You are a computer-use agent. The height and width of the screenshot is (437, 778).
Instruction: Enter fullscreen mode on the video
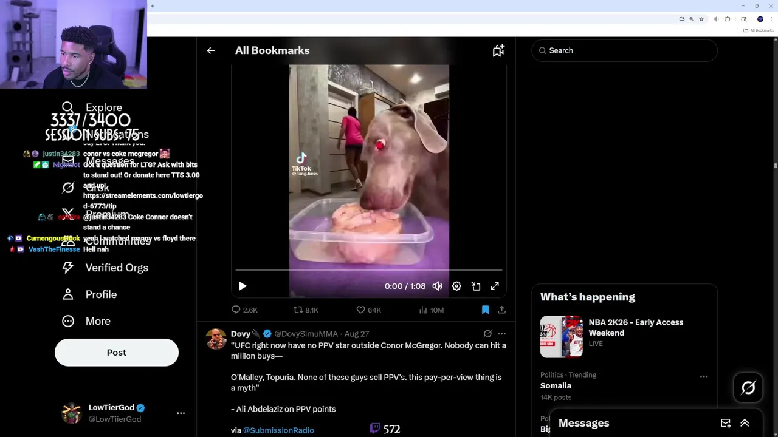coord(495,286)
